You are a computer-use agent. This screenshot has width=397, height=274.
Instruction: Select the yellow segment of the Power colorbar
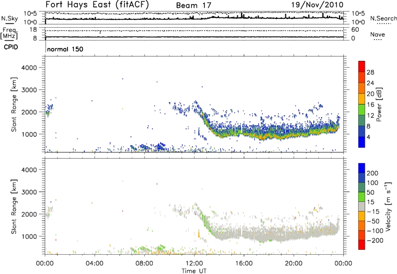362,99
